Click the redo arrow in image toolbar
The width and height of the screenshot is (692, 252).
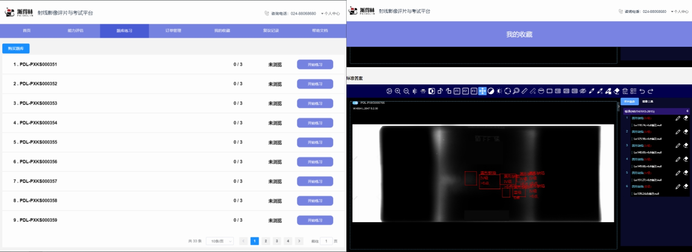coord(650,91)
